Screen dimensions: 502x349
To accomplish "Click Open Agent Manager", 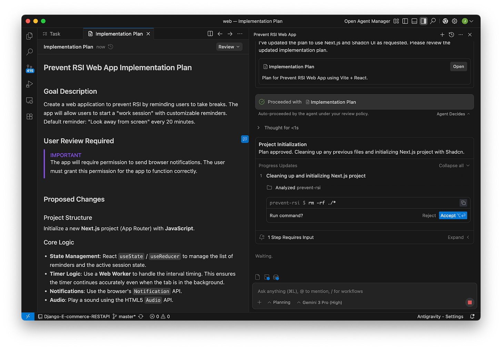I will pyautogui.click(x=367, y=21).
